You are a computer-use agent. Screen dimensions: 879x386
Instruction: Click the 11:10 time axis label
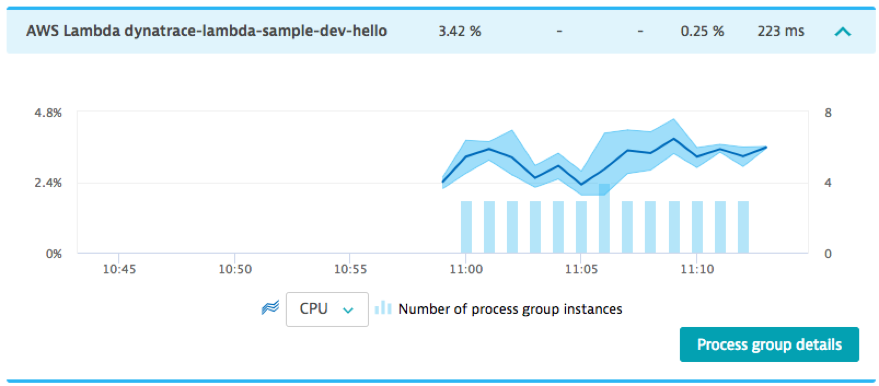(x=697, y=269)
